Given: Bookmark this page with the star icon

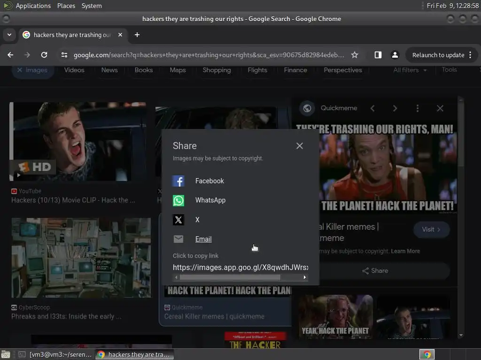Looking at the screenshot, I should click(x=355, y=55).
